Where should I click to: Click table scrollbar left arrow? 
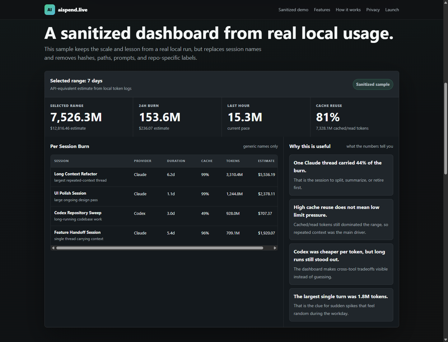[x=53, y=248]
